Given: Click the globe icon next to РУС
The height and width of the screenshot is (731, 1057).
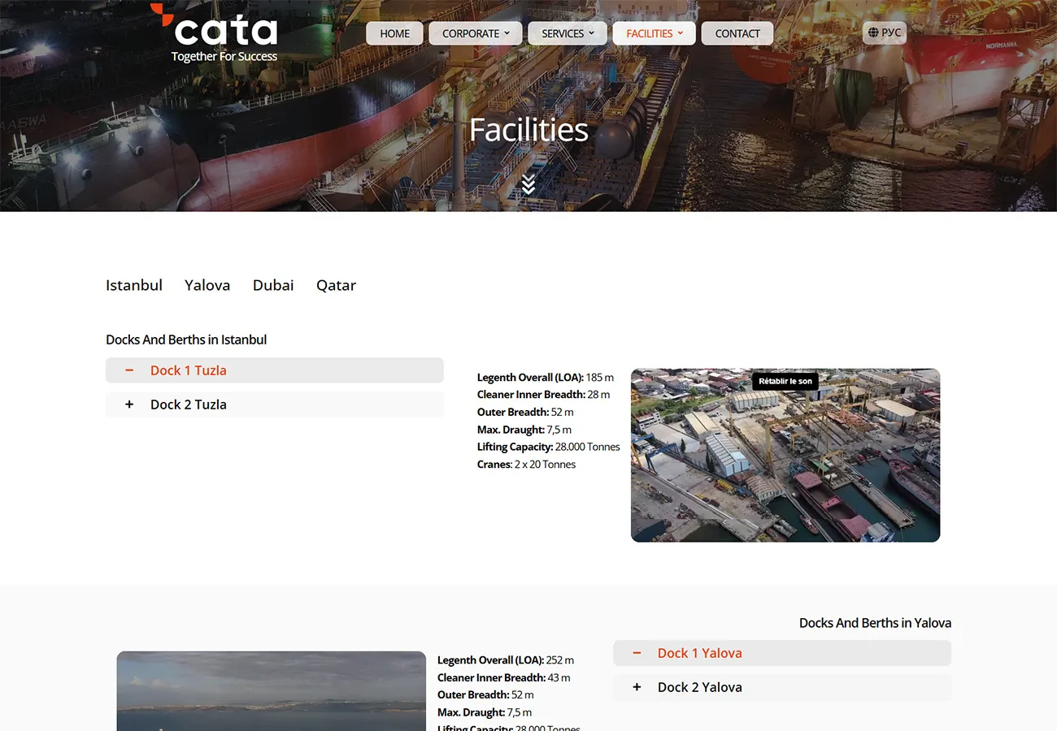Looking at the screenshot, I should pyautogui.click(x=873, y=32).
